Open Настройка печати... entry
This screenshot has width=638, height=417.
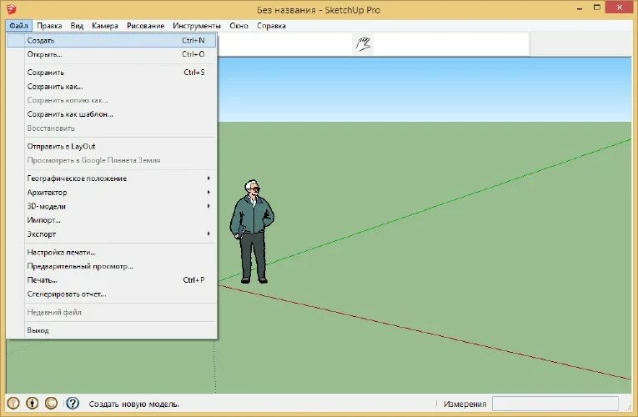112,252
